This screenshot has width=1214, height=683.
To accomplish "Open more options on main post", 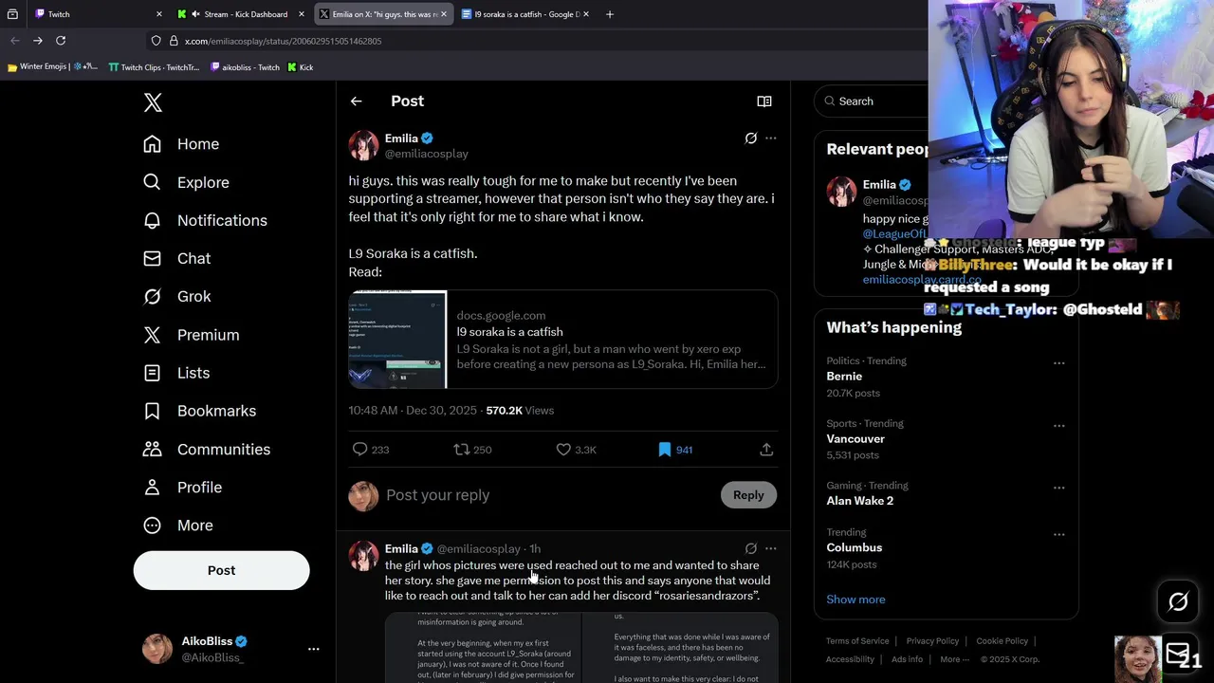I will tap(770, 138).
